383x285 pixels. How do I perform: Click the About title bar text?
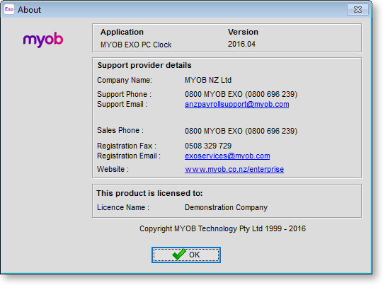point(29,10)
